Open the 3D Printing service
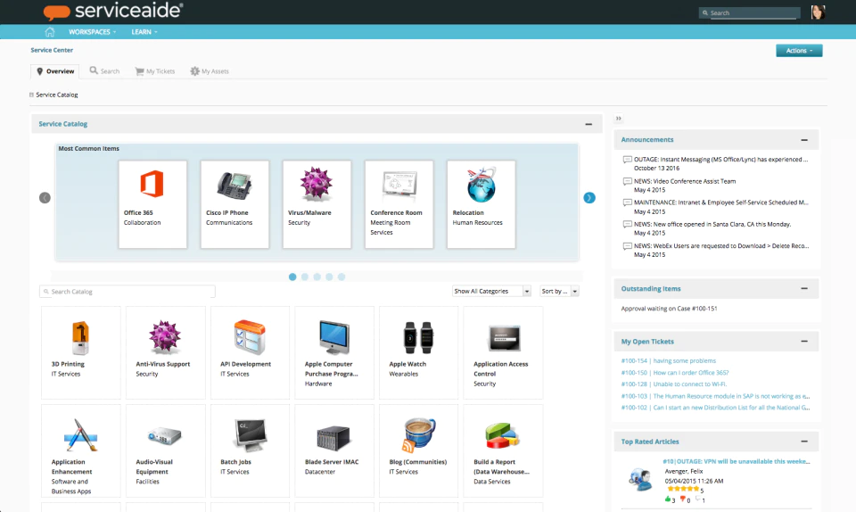This screenshot has width=856, height=512. [x=81, y=352]
